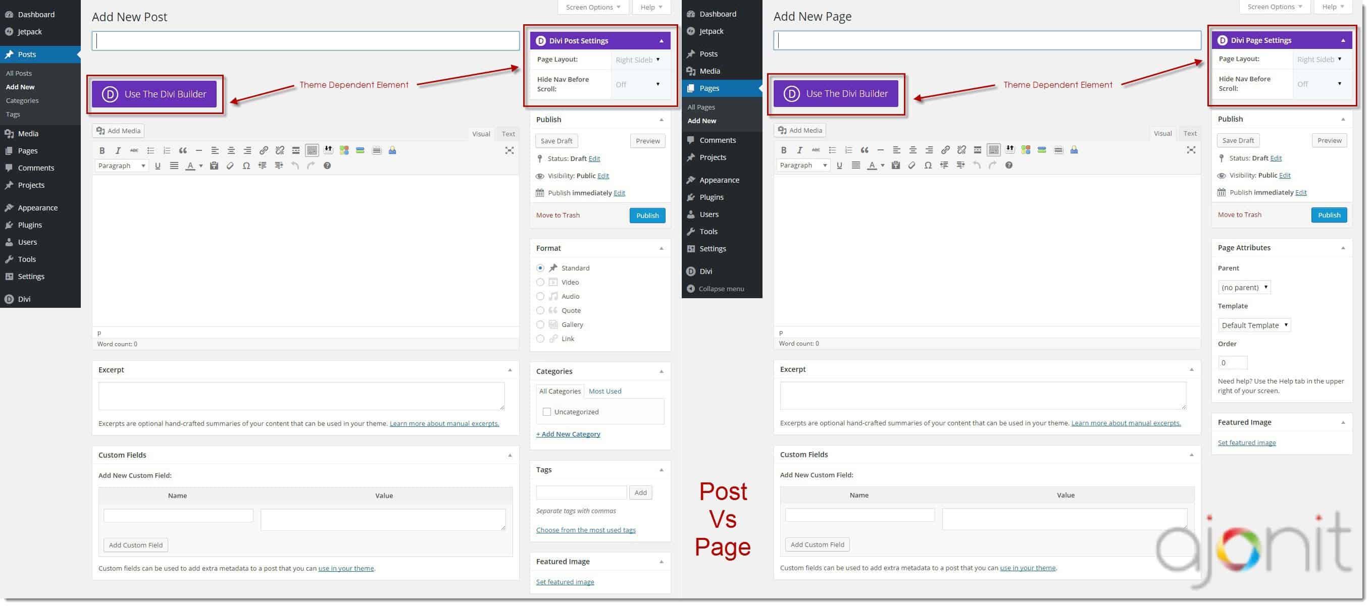Open Screen Options in Add New Post

coord(593,7)
